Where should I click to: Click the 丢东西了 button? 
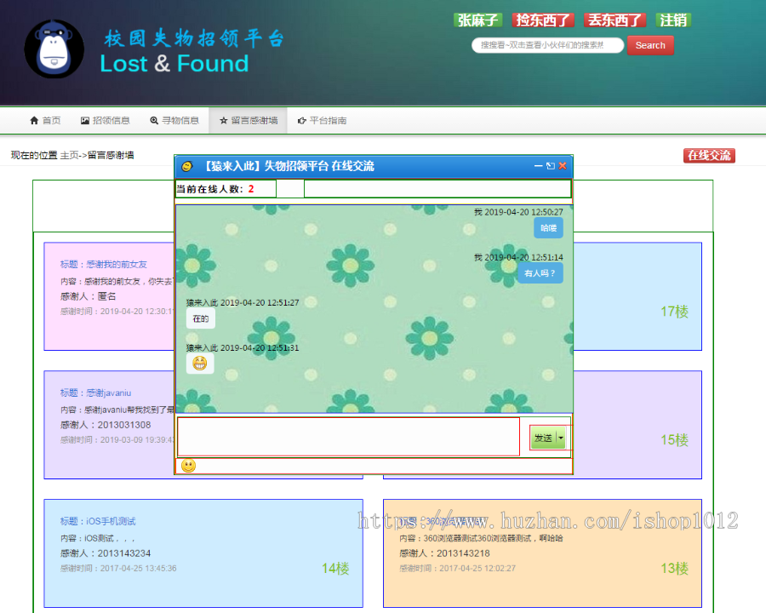(x=615, y=20)
